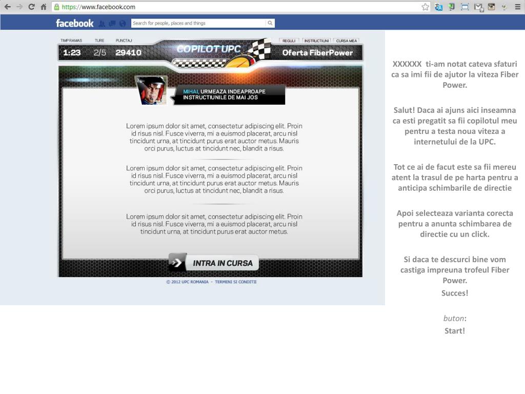The height and width of the screenshot is (394, 525).
Task: Click the Facebook logo
Action: pos(75,23)
